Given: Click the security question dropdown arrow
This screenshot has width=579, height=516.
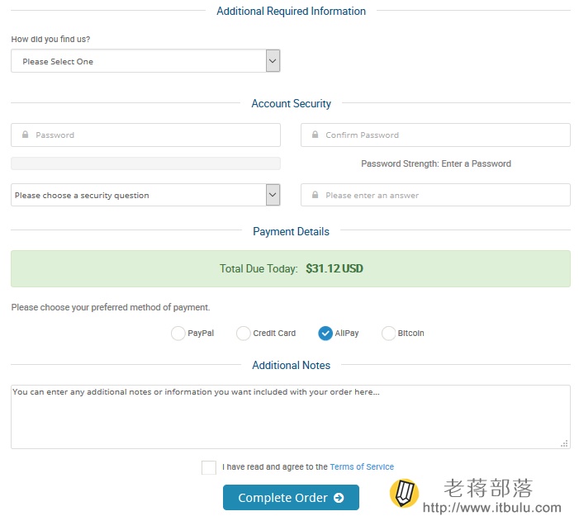Looking at the screenshot, I should [x=273, y=195].
